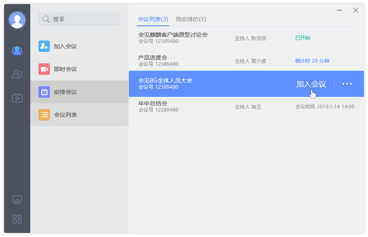
Task: Open the meetings group icon in sidebar
Action: click(17, 51)
